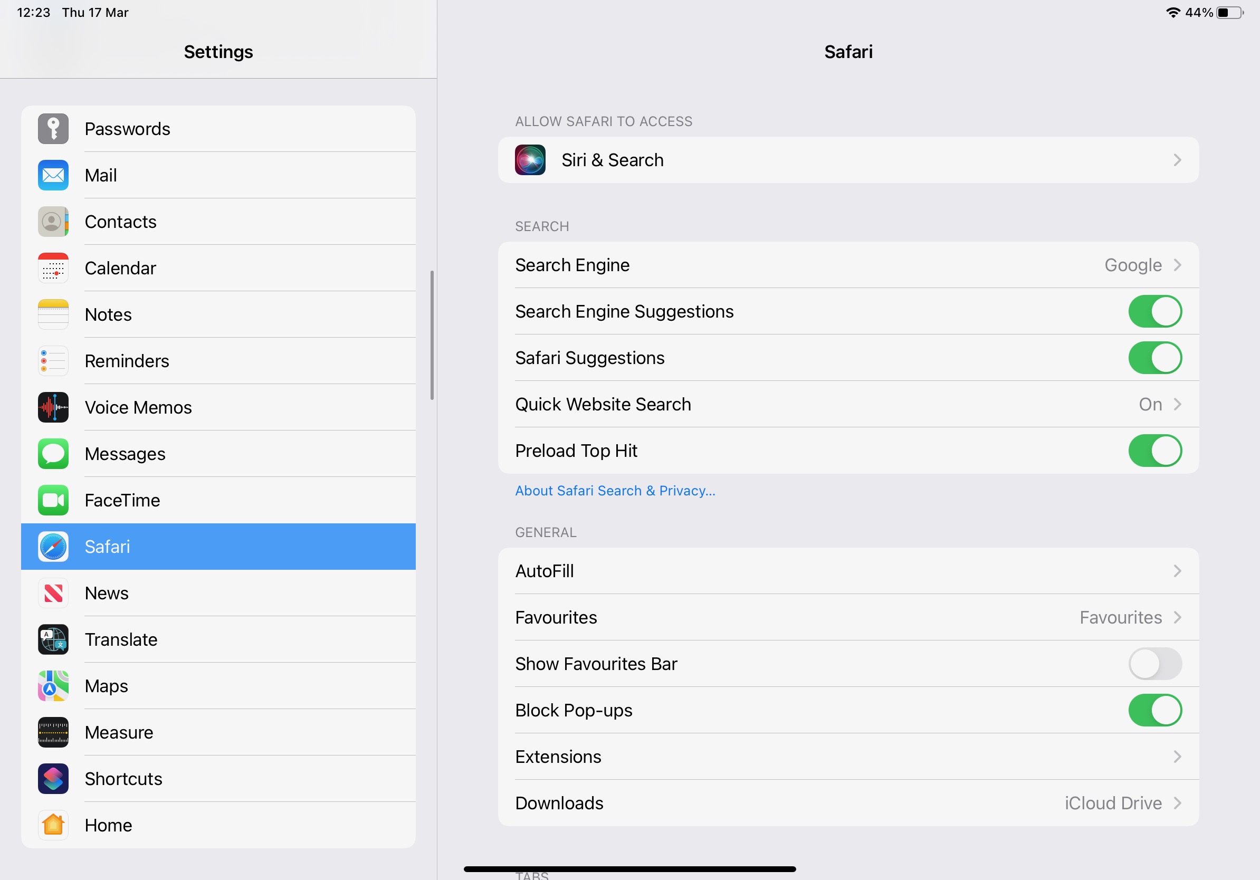Image resolution: width=1260 pixels, height=880 pixels.
Task: Enable Show Favourites Bar
Action: [x=1155, y=663]
